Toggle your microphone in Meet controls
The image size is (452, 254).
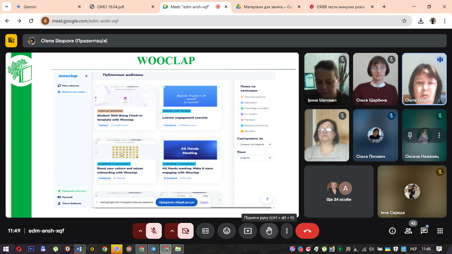coord(154,231)
